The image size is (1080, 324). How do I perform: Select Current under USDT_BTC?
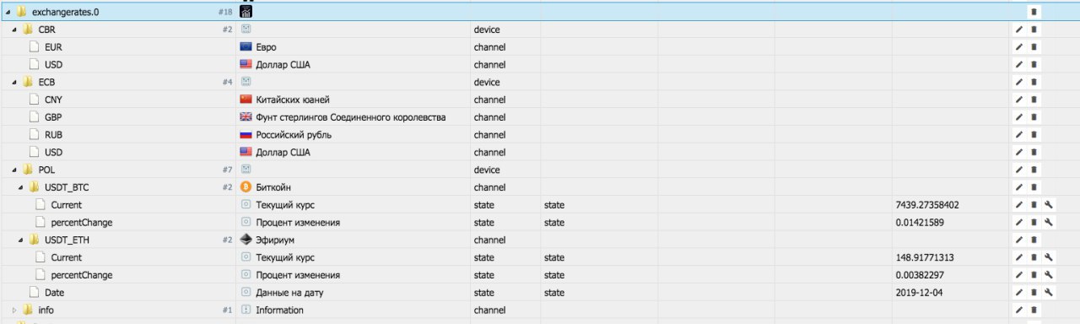(x=67, y=205)
